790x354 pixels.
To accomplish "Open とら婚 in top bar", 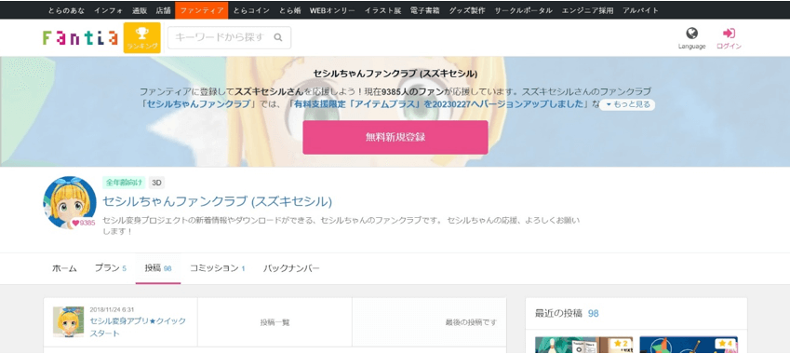I will (290, 10).
